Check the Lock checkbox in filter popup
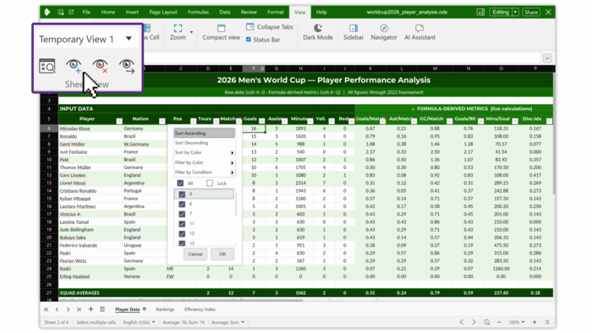 [210, 183]
